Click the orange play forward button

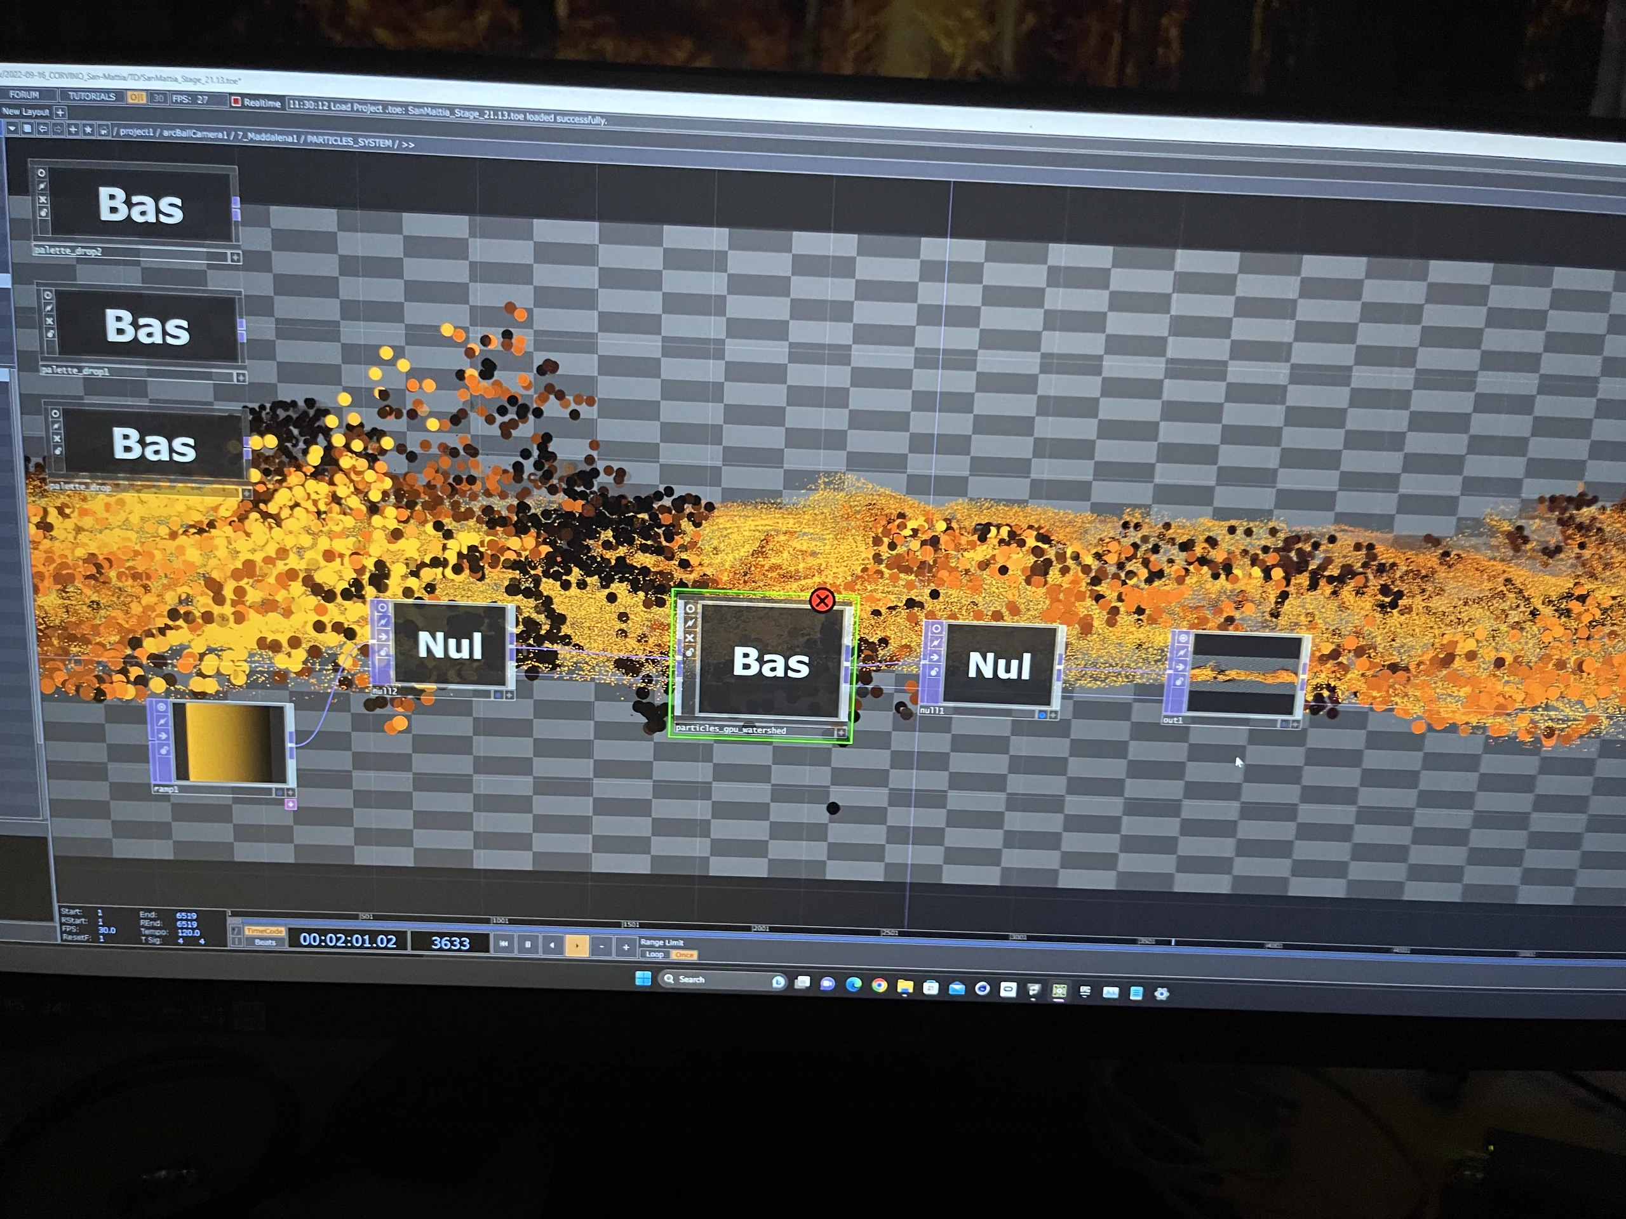tap(577, 947)
